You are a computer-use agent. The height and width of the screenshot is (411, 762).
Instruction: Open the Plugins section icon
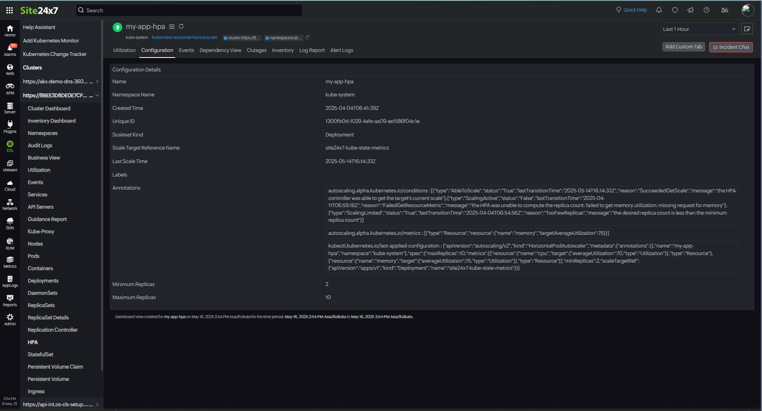point(10,127)
